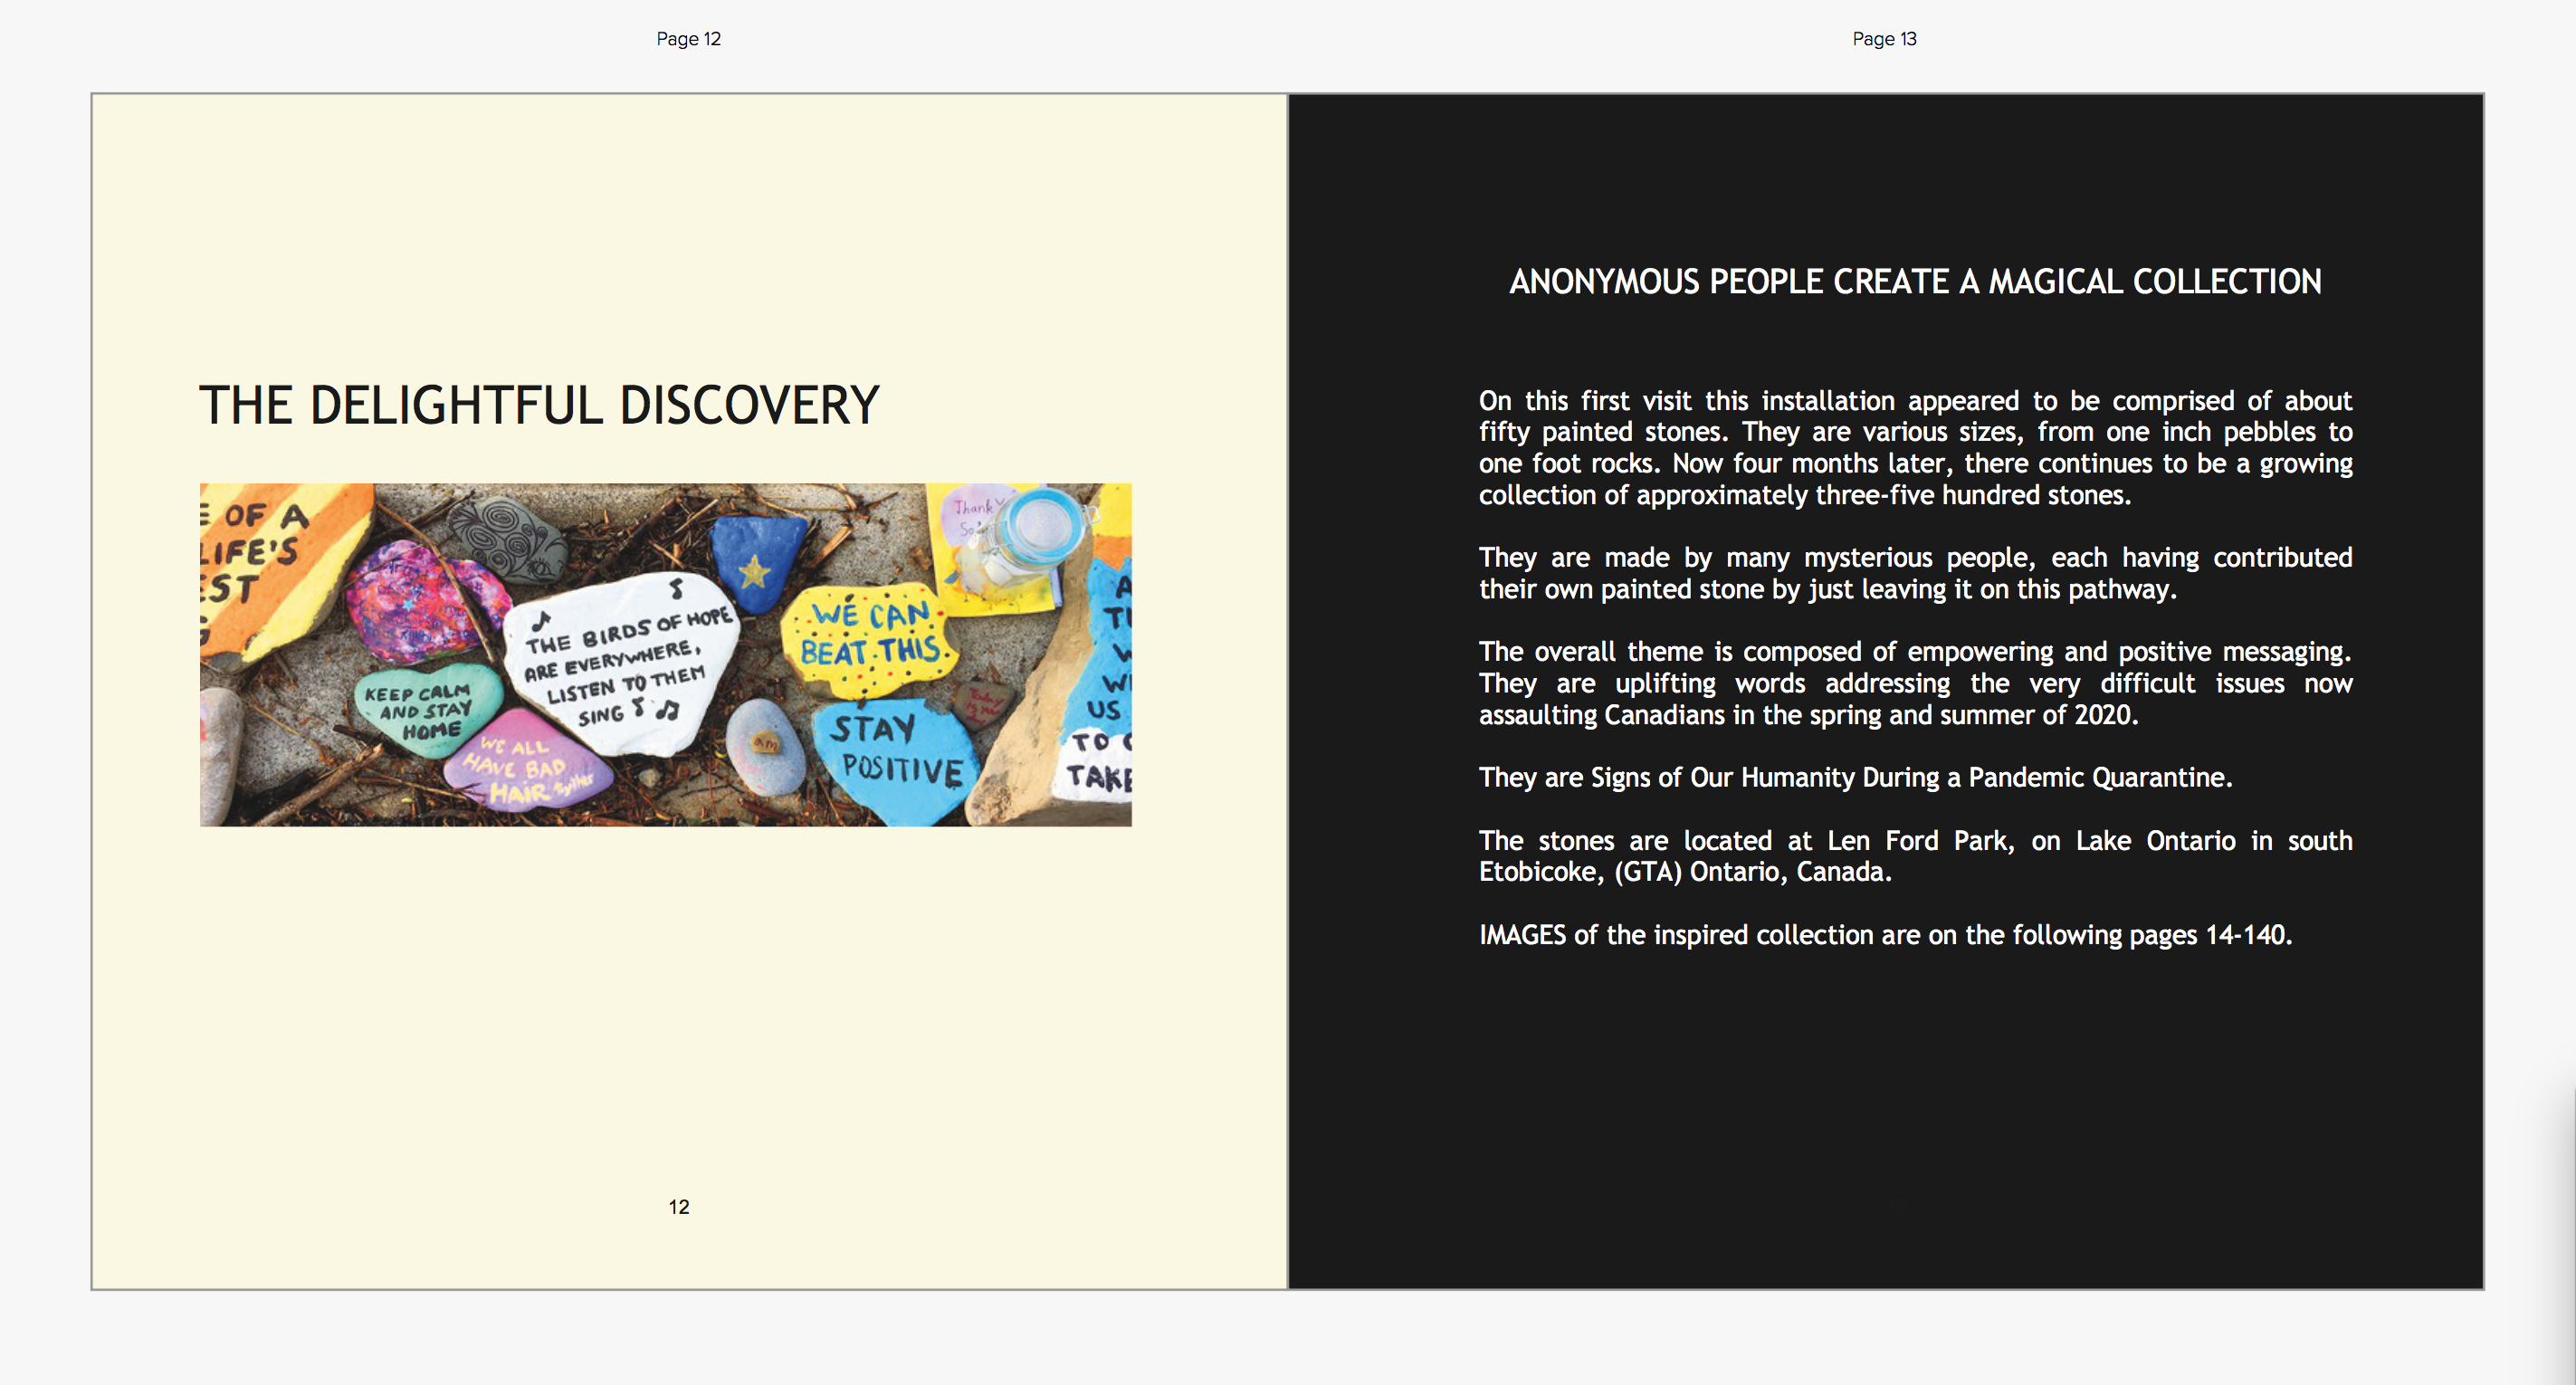2576x1385 pixels.
Task: Click the paragraph starting 'On this first visit'
Action: click(x=1915, y=448)
